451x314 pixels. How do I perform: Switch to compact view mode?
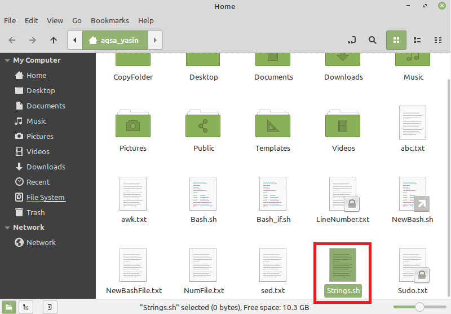438,40
